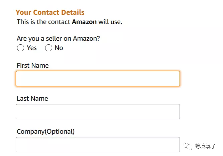The height and width of the screenshot is (156, 223).
Task: Select the Yes radio button
Action: pos(20,48)
